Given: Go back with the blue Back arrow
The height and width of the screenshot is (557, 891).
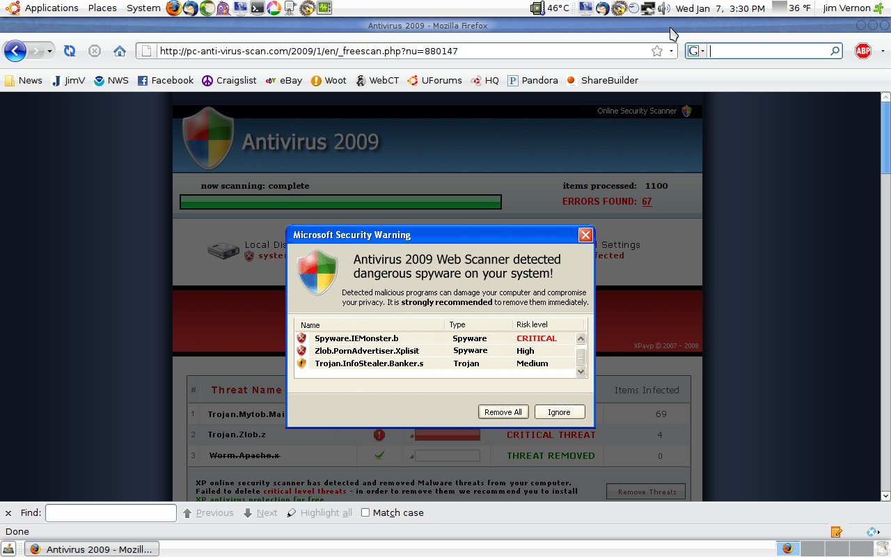Looking at the screenshot, I should coord(15,51).
